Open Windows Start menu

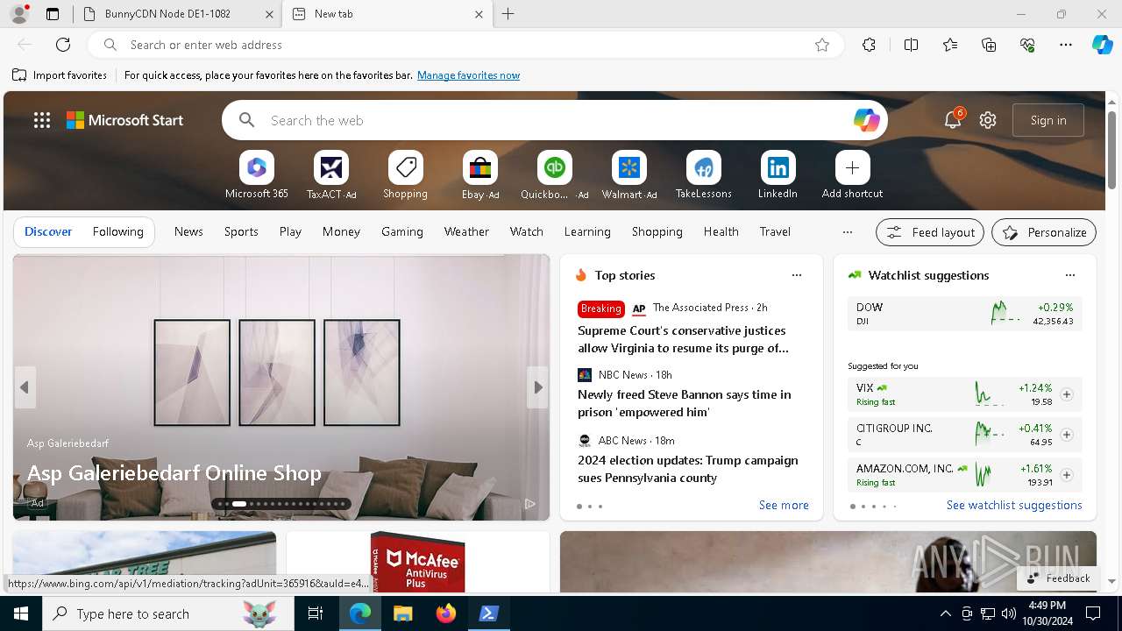click(x=21, y=613)
